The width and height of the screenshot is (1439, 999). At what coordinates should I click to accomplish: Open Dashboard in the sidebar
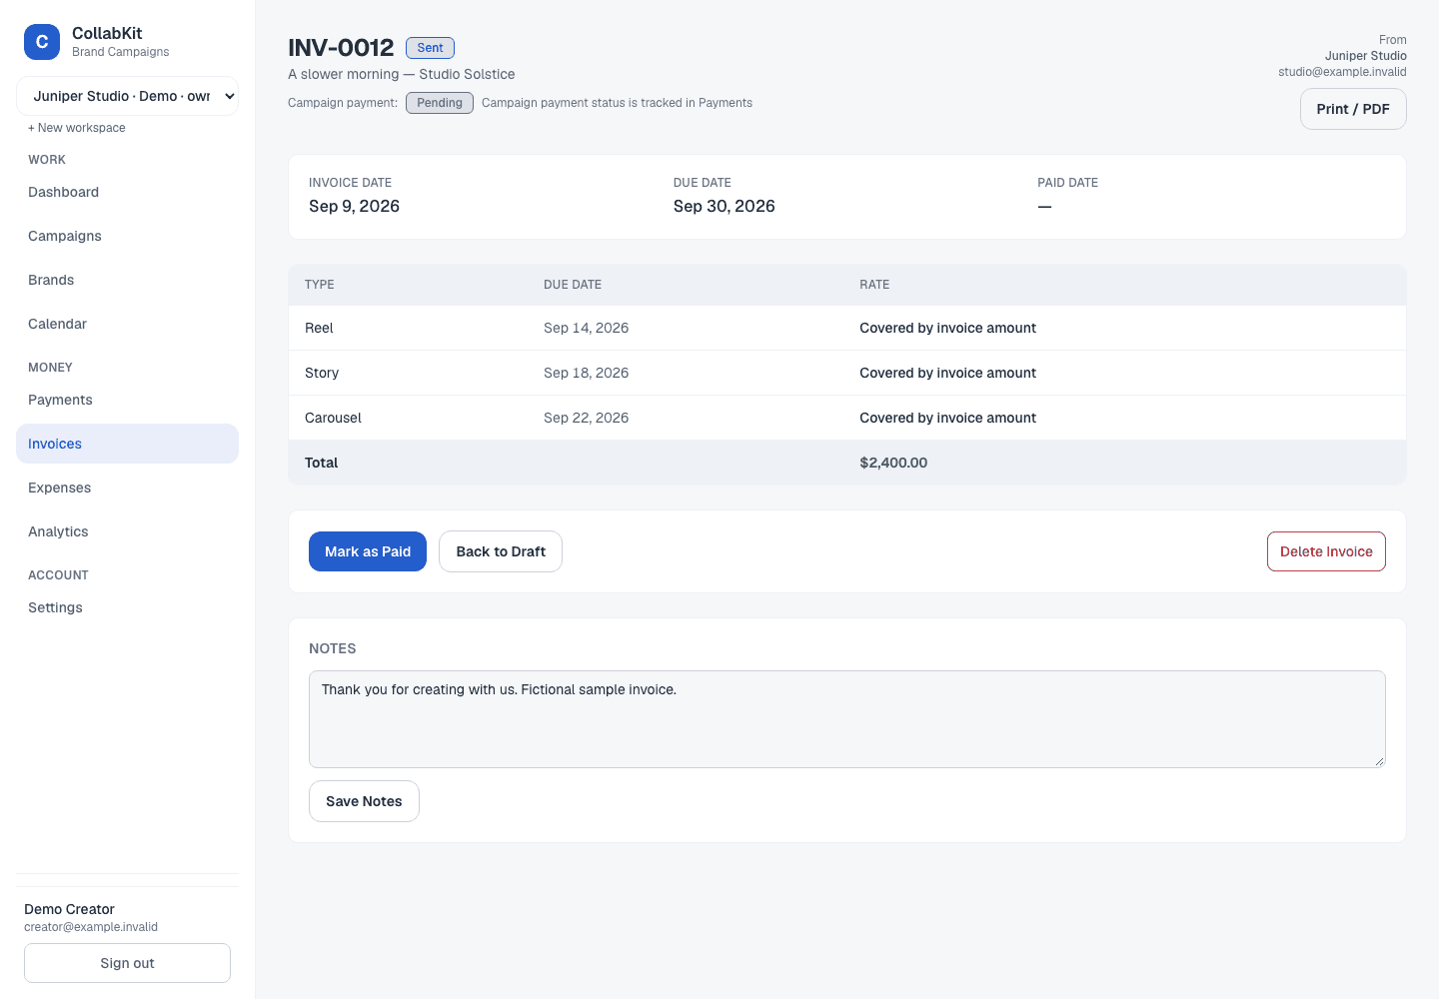[127, 192]
